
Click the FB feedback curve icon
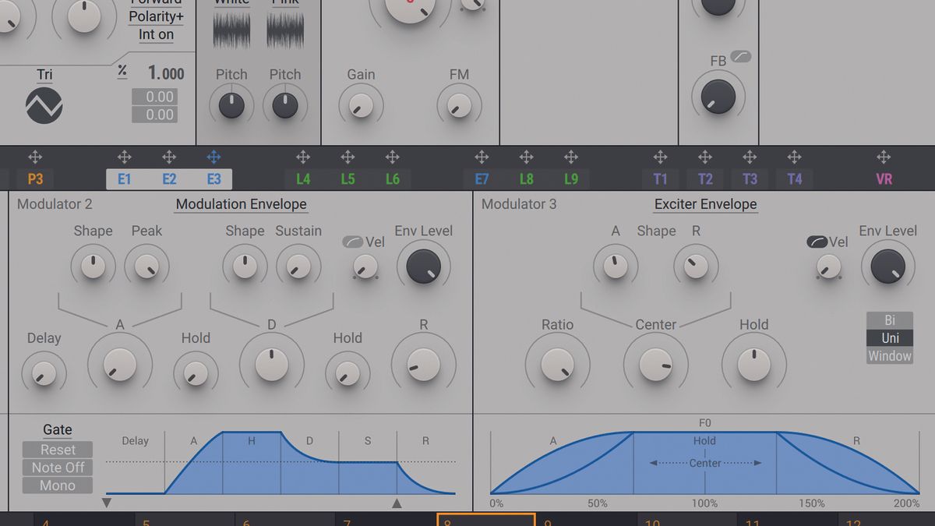pyautogui.click(x=740, y=56)
